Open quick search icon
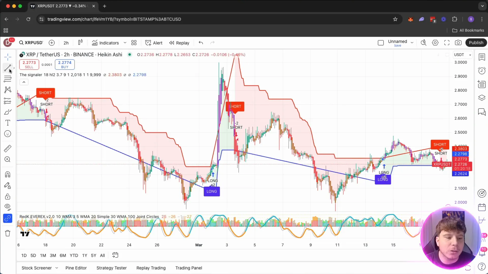The height and width of the screenshot is (274, 488). tap(423, 43)
